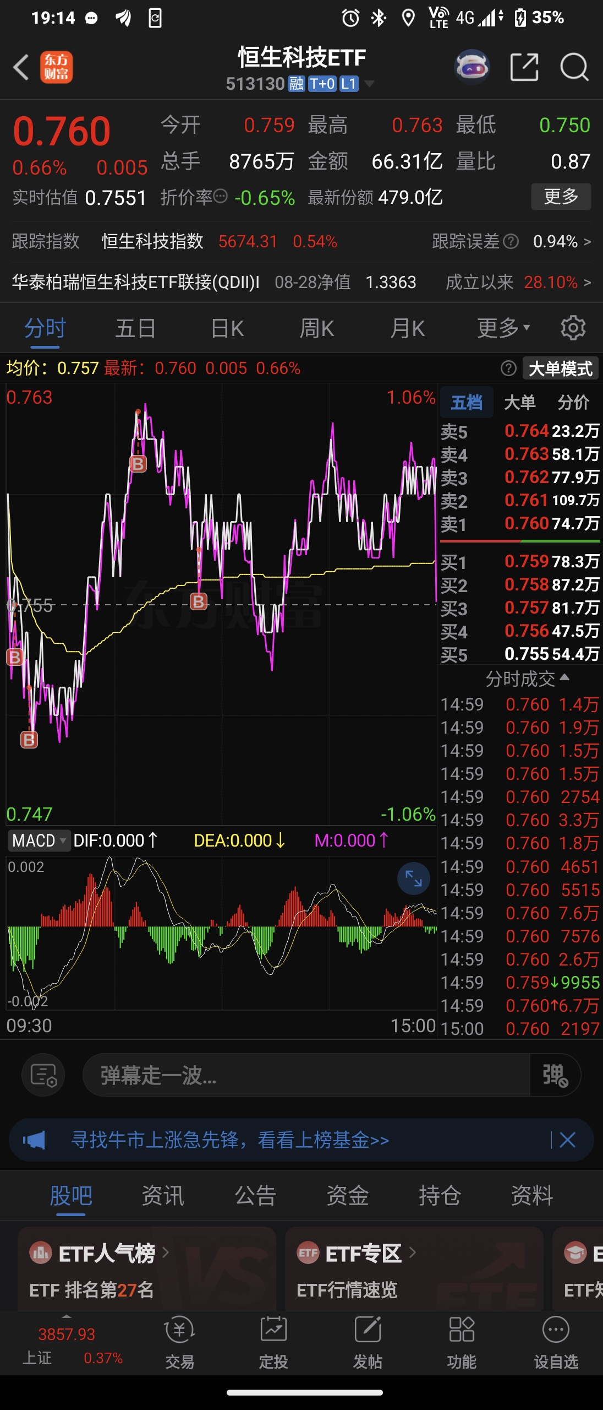The image size is (603, 1410).
Task: Switch to 日K chart tab
Action: click(227, 329)
